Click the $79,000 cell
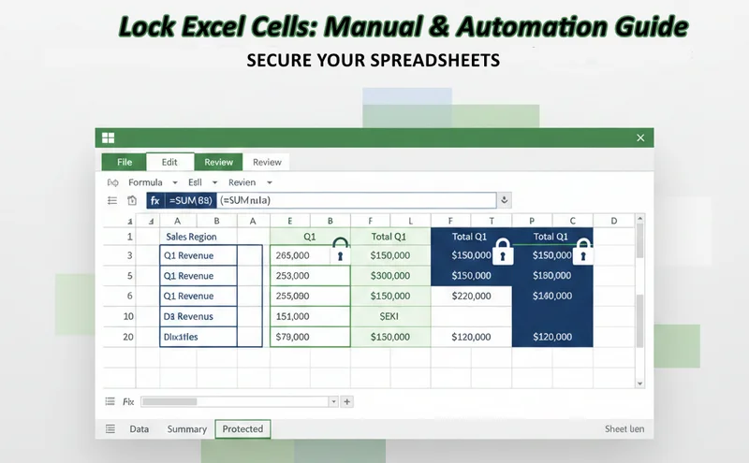The width and height of the screenshot is (749, 463). click(310, 337)
